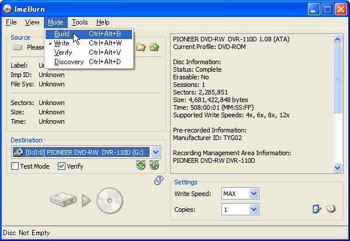Open the Help menu
This screenshot has width=350, height=241.
coord(103,22)
